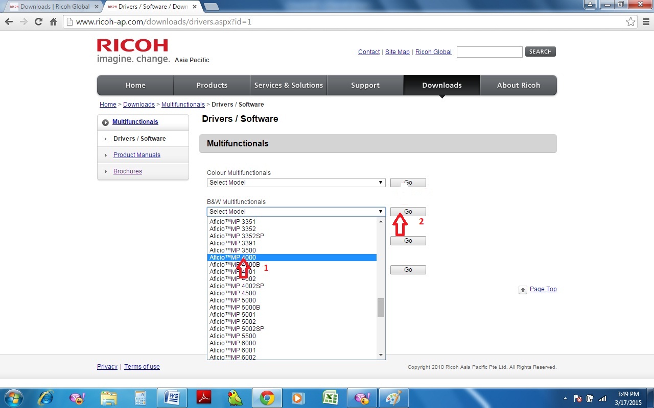Click the model list scrollbar thumb

point(381,308)
